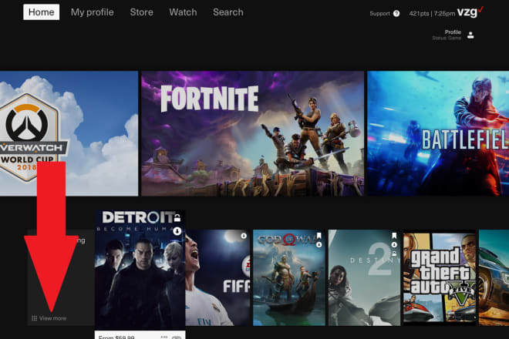Click the View more link
This screenshot has width=509, height=339.
point(52,318)
